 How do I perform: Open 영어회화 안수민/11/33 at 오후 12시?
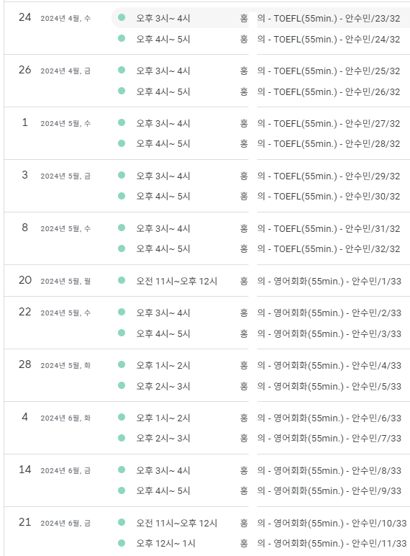[260, 543]
